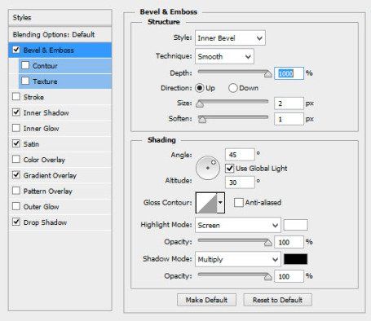Viewport: 371px width, 321px height.
Task: Open the Satin settings row
Action: point(60,144)
